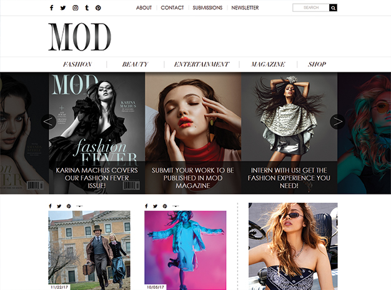
Task: Open the Beauty category menu
Action: [135, 64]
